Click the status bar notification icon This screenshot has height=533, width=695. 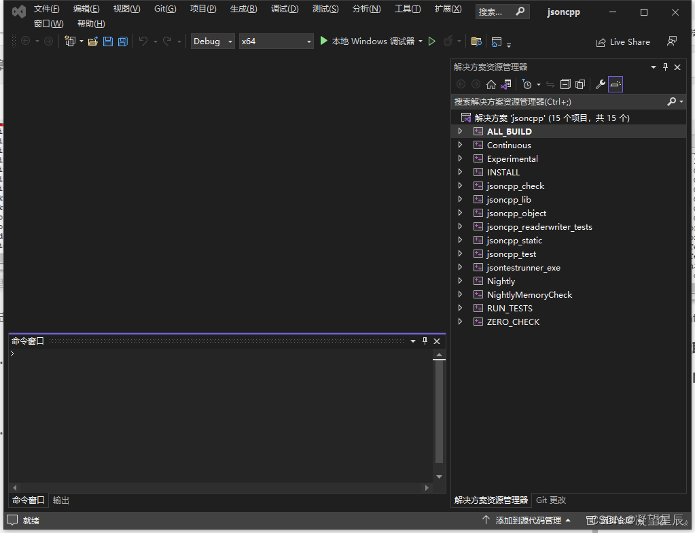pyautogui.click(x=12, y=519)
